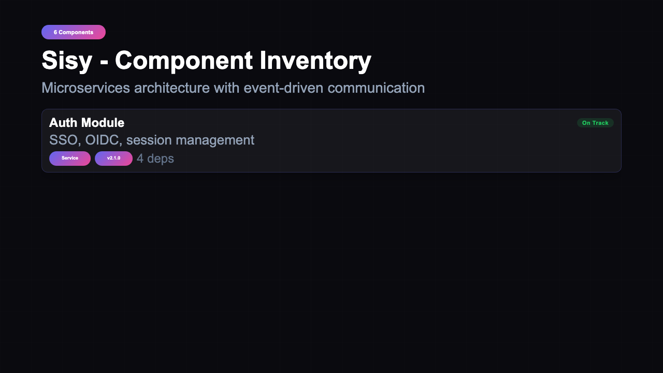
Task: Select the Service type pill on Auth Module
Action: [70, 158]
